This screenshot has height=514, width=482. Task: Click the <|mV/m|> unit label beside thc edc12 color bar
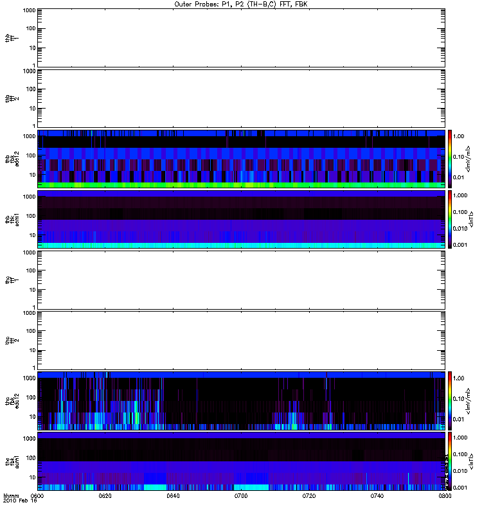point(469,401)
